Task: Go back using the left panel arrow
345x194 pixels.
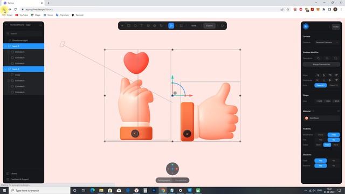Action: 6,25
